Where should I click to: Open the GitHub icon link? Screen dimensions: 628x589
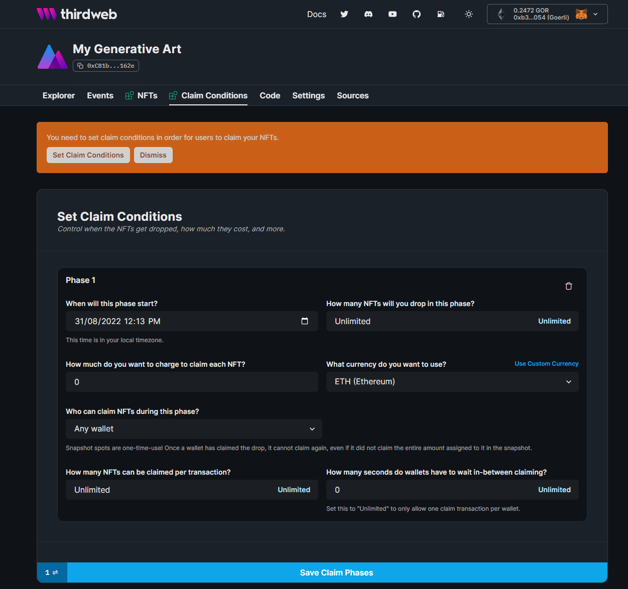(x=417, y=14)
